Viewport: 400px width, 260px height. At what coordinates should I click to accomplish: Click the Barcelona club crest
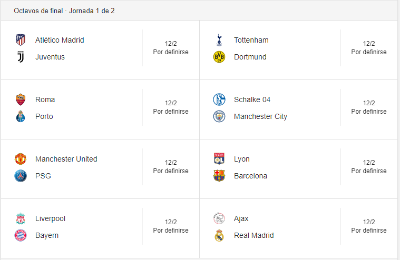[x=219, y=176]
